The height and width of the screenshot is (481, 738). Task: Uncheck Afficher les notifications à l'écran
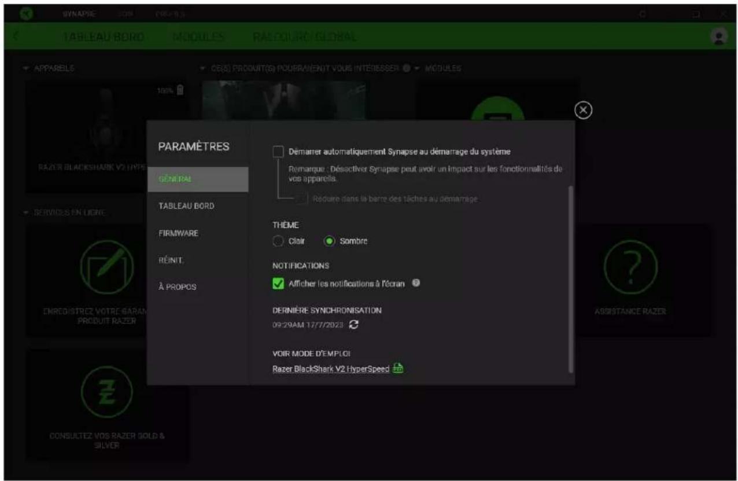click(278, 284)
